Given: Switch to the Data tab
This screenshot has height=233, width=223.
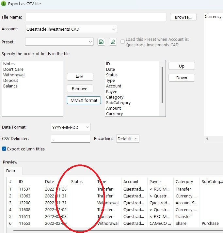Looking at the screenshot, I should [x=11, y=170].
